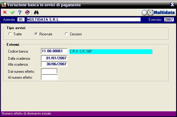Select the Ricevute radio button

(36, 34)
